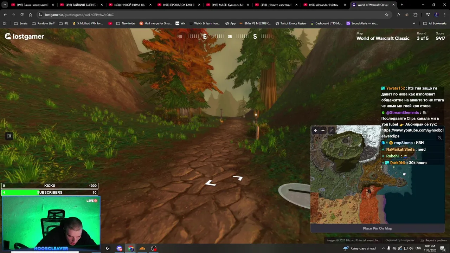The height and width of the screenshot is (253, 450).
Task: Pin the guess map open
Action: (x=331, y=130)
